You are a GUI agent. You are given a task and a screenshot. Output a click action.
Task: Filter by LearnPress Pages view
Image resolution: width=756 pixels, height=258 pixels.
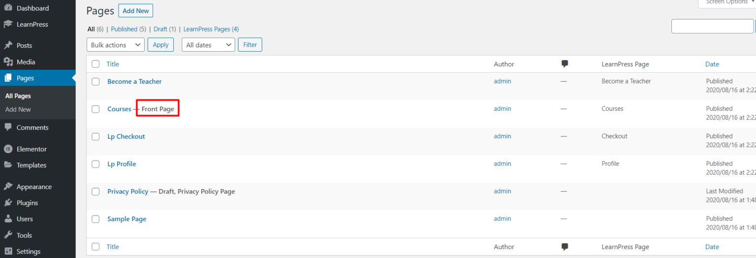(x=211, y=29)
